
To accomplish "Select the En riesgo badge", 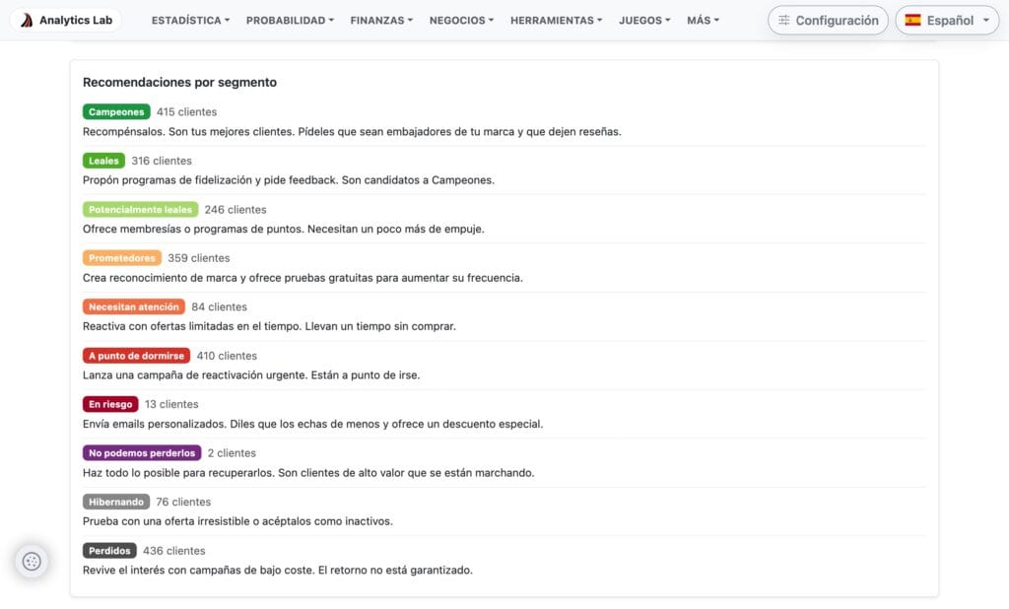I will 110,404.
